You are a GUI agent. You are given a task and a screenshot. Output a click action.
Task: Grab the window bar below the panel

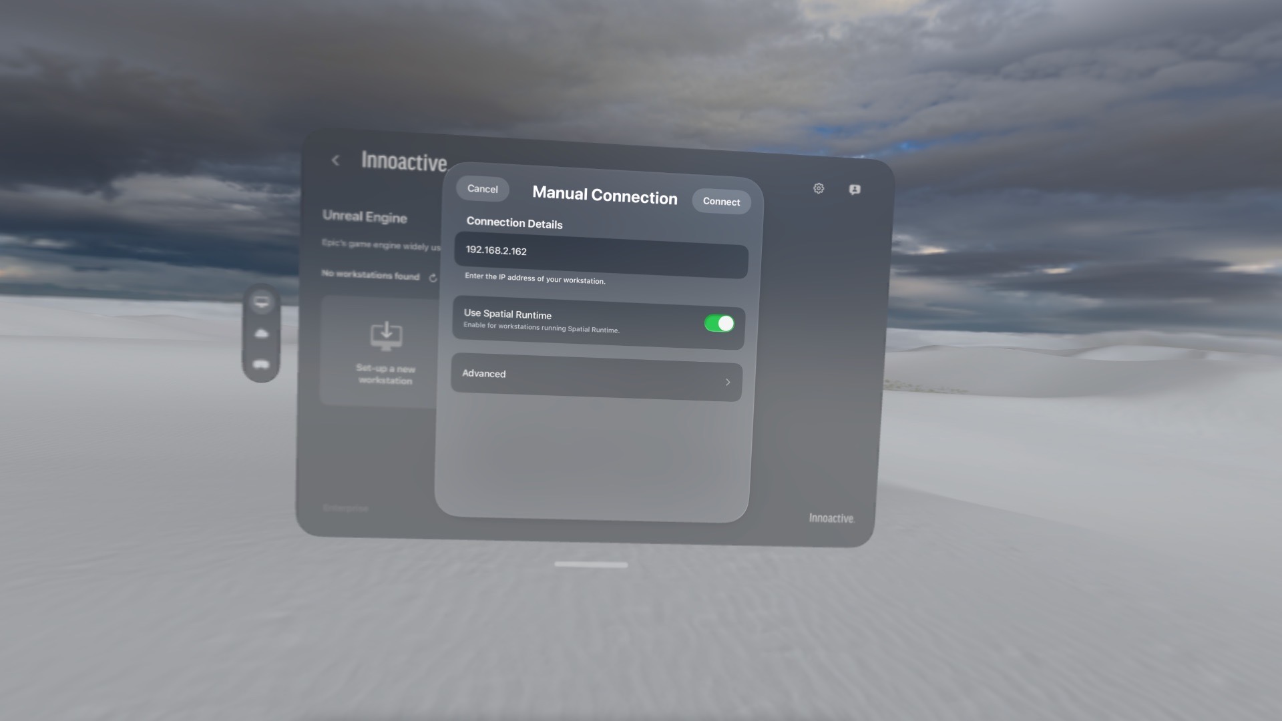(591, 565)
